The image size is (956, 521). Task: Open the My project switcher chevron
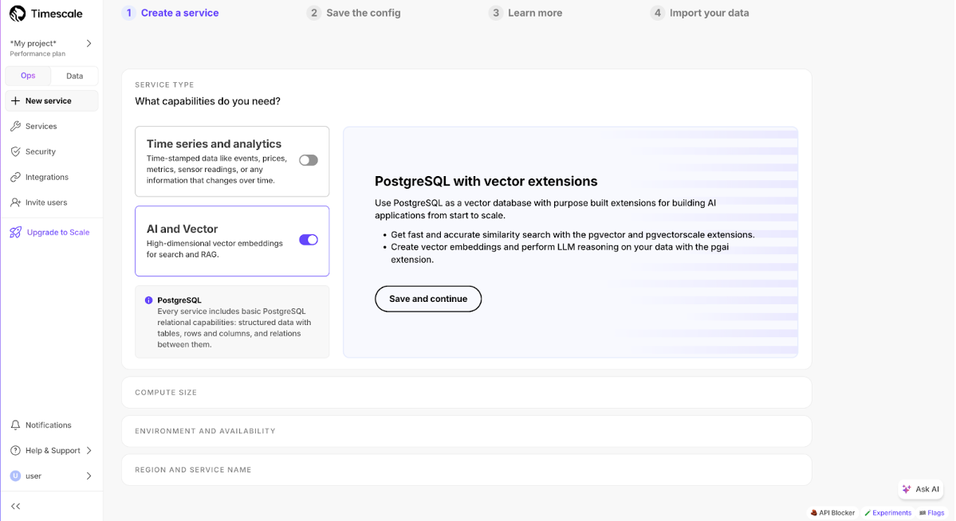pos(89,44)
